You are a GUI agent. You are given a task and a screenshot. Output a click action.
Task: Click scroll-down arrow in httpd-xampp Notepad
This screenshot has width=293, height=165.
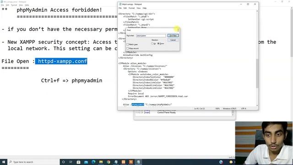(257, 105)
